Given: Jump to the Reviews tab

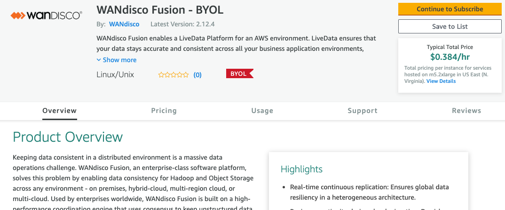Looking at the screenshot, I should tap(466, 111).
